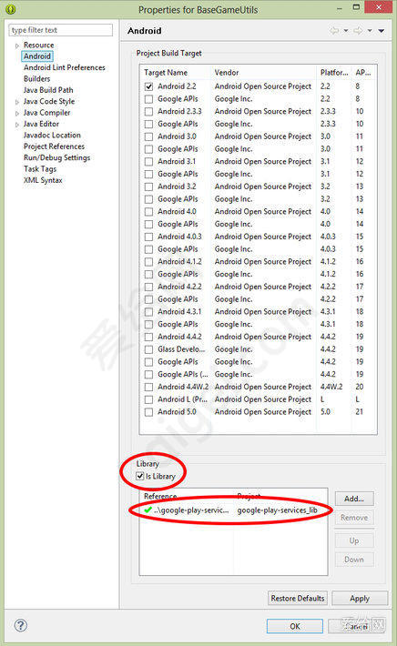Image resolution: width=397 pixels, height=646 pixels.
Task: Click the Add... library button
Action: 354,499
